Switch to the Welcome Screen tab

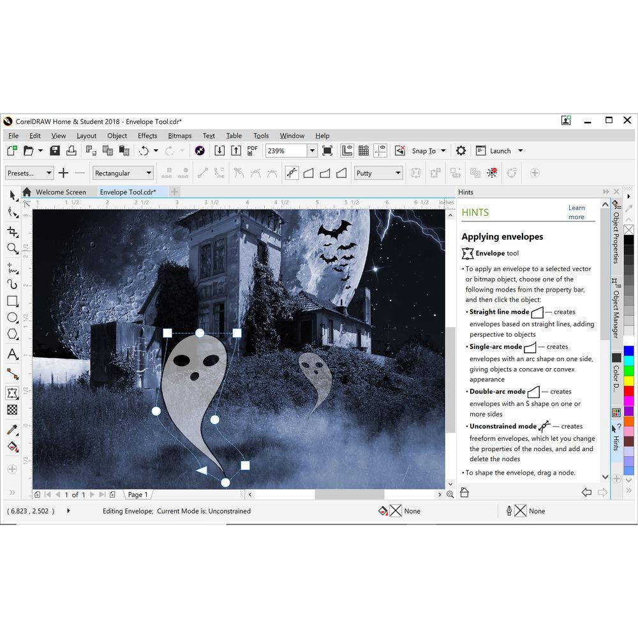pos(60,192)
